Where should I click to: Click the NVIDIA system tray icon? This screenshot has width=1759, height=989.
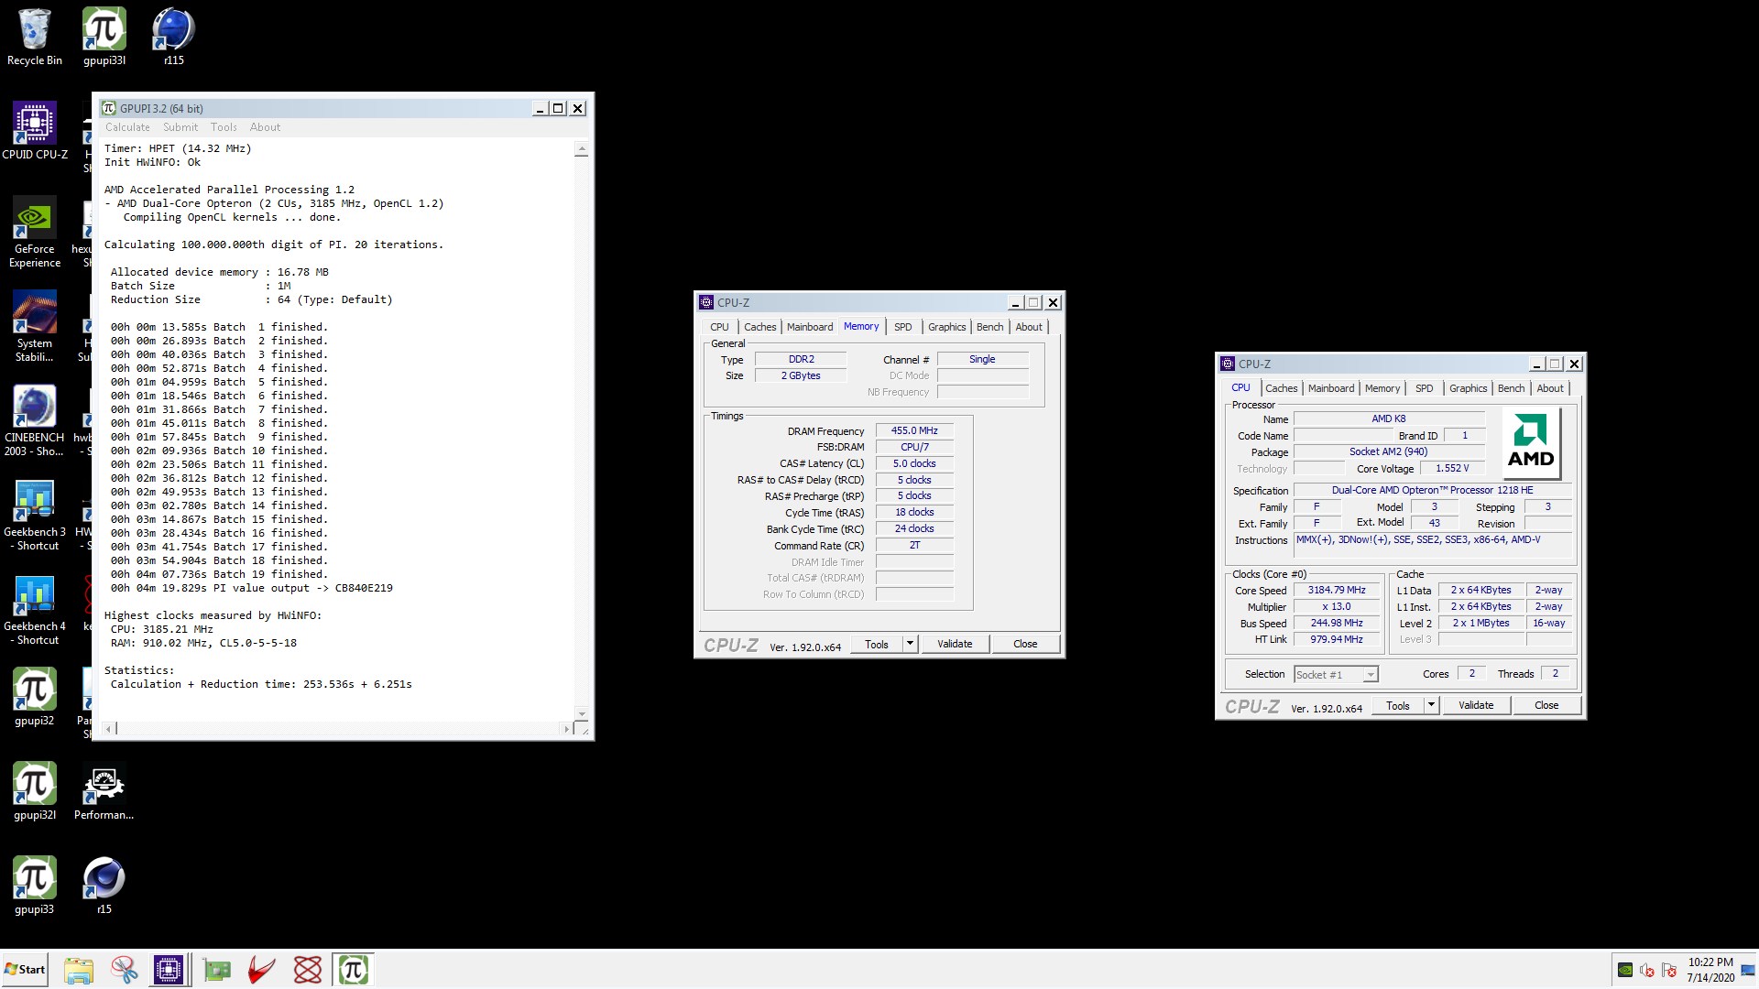(x=1625, y=970)
